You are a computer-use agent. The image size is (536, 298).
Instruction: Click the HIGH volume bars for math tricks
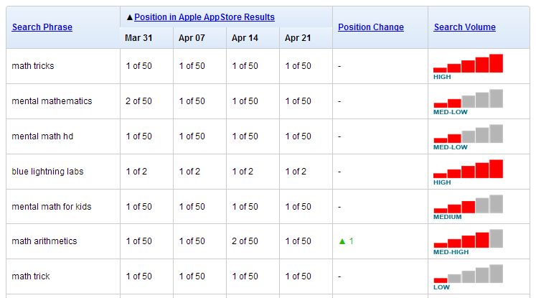click(x=468, y=64)
